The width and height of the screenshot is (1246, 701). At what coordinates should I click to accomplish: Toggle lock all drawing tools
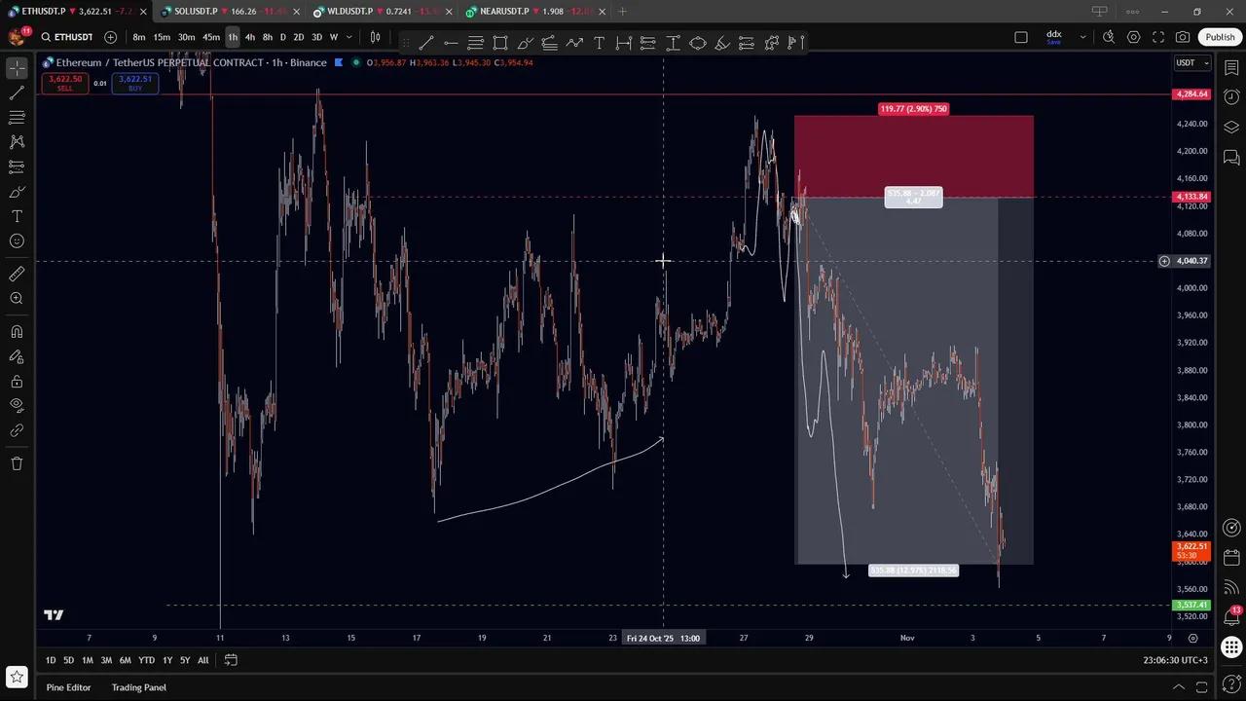[x=17, y=381]
